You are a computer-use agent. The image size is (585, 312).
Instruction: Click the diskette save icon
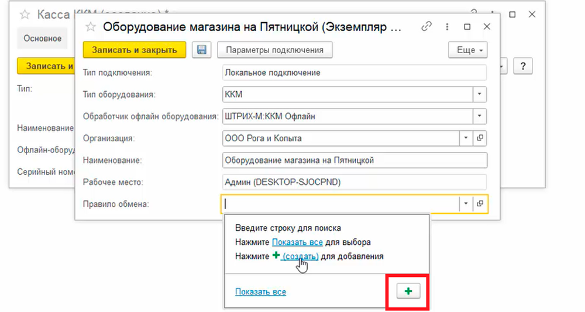click(x=202, y=50)
